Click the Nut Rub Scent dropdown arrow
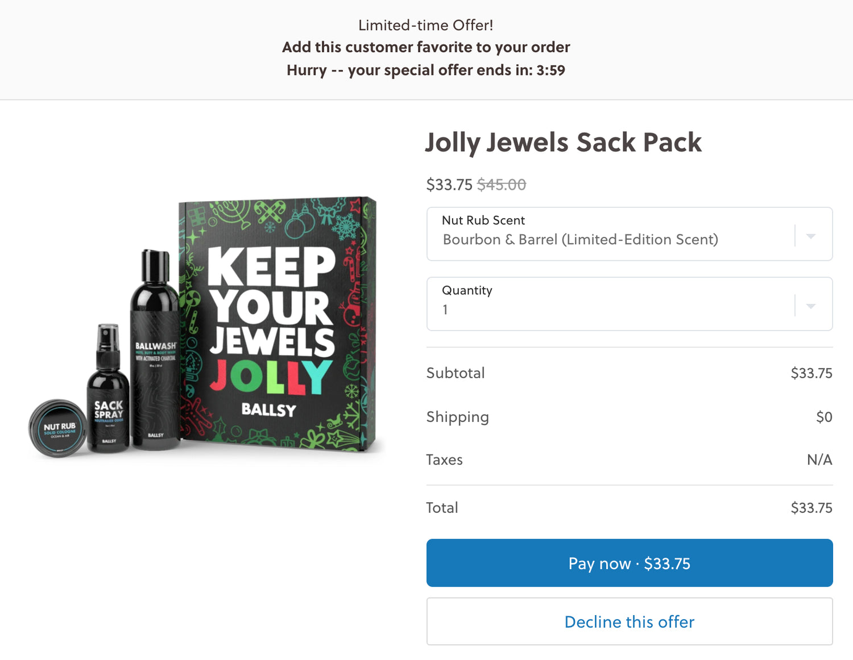Viewport: 853px width, 660px height. (811, 236)
